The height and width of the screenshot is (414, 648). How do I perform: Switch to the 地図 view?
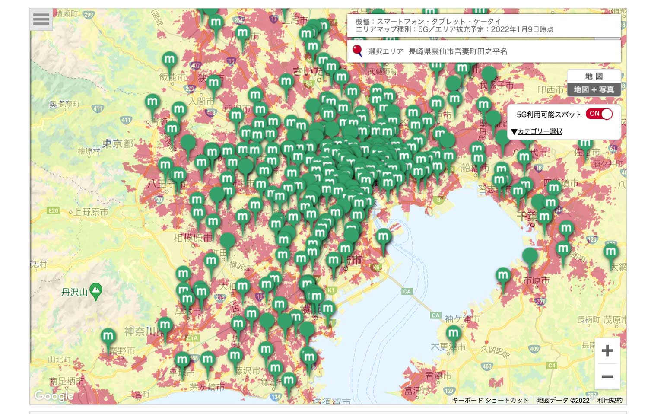click(594, 76)
